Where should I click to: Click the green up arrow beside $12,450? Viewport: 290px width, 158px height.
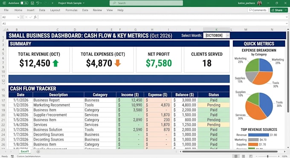click(x=55, y=63)
